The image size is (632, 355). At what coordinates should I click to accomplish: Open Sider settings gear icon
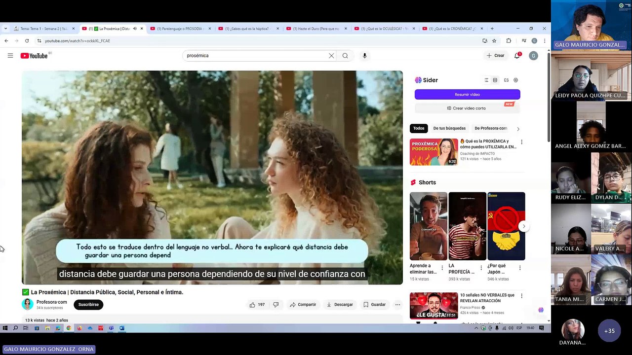515,80
